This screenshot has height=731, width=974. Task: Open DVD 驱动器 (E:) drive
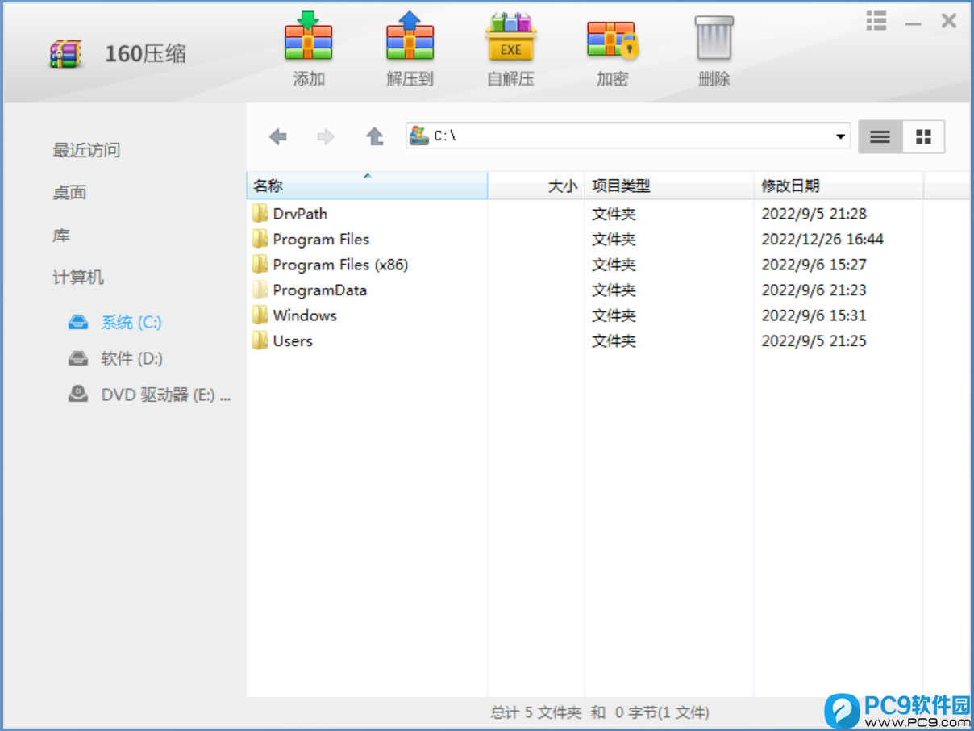point(166,395)
